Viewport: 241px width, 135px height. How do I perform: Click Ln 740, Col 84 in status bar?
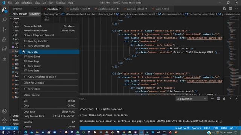pos(182,128)
